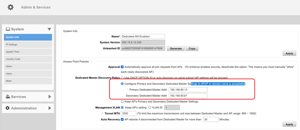Image resolution: width=300 pixels, height=130 pixels.
Task: Choose the VLAN ID radio option
Action: tap(150, 108)
